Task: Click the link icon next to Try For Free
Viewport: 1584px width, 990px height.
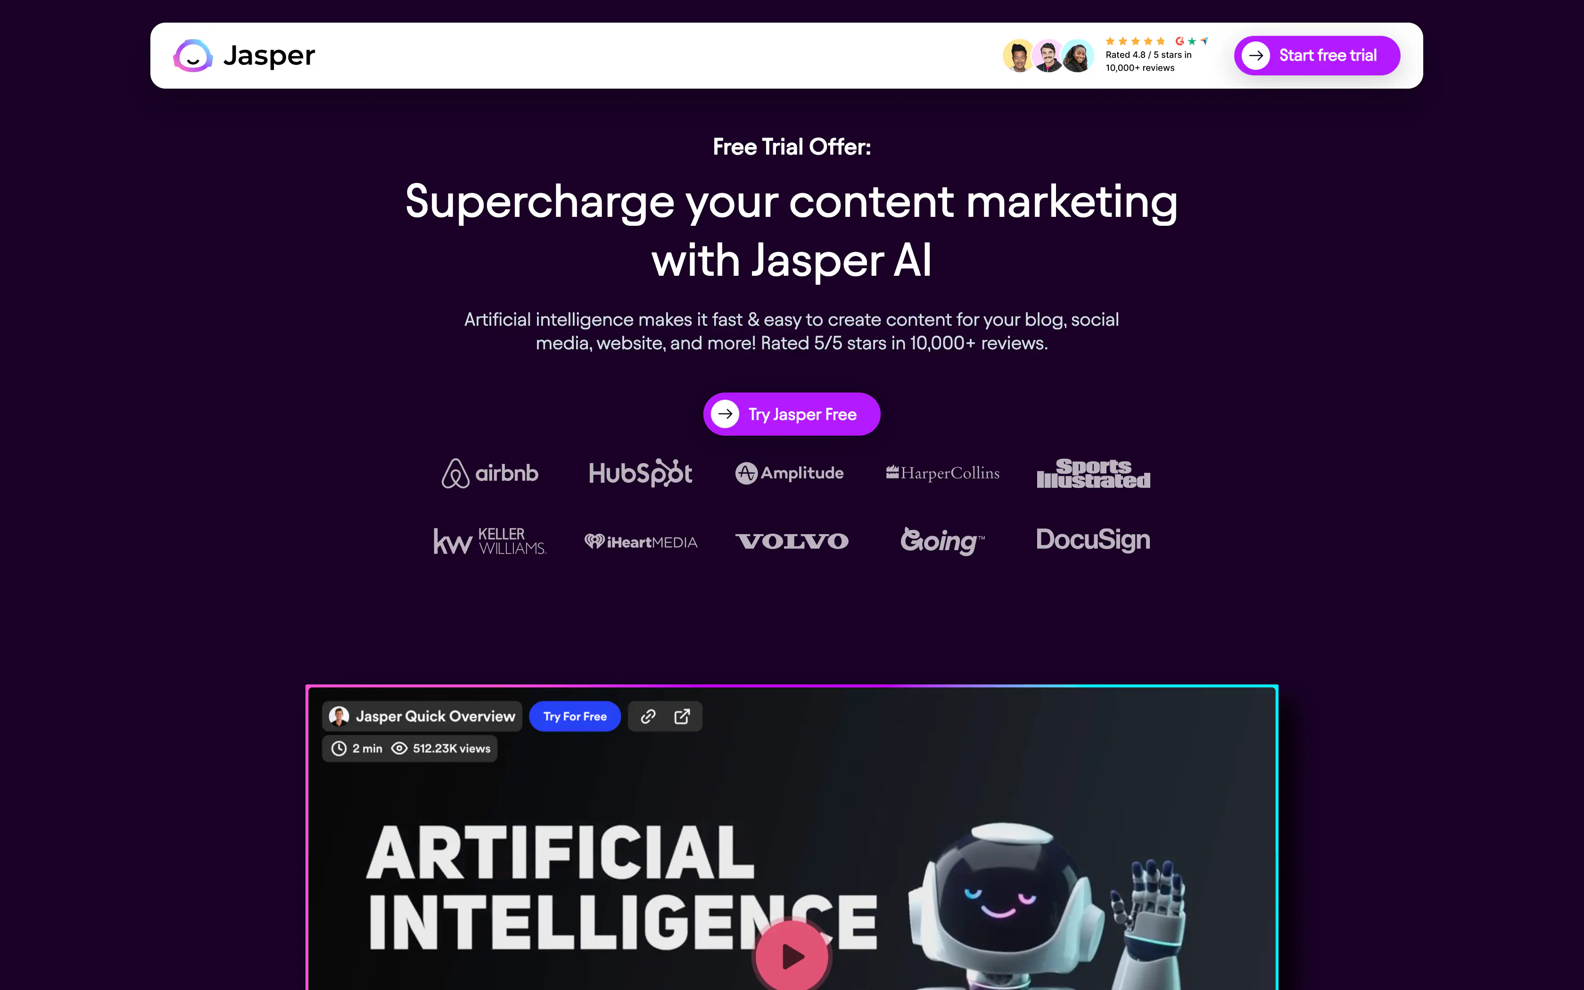Action: (x=647, y=716)
